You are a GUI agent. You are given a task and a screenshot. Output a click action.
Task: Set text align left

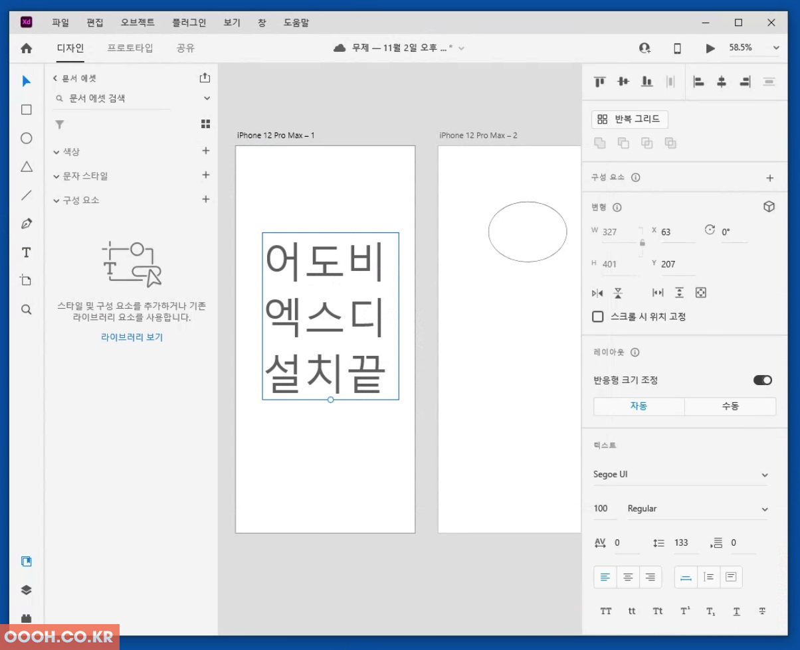pos(605,577)
